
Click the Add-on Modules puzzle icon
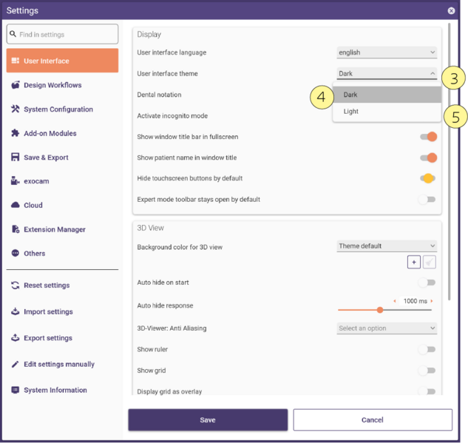click(16, 133)
